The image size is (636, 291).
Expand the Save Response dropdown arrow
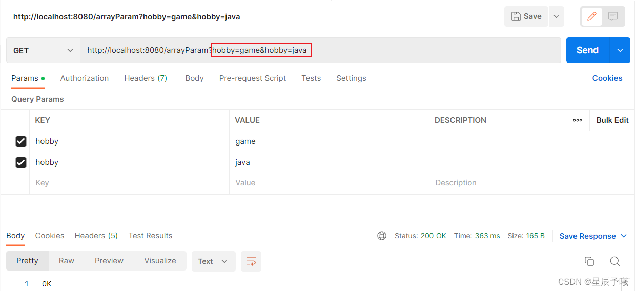point(624,236)
